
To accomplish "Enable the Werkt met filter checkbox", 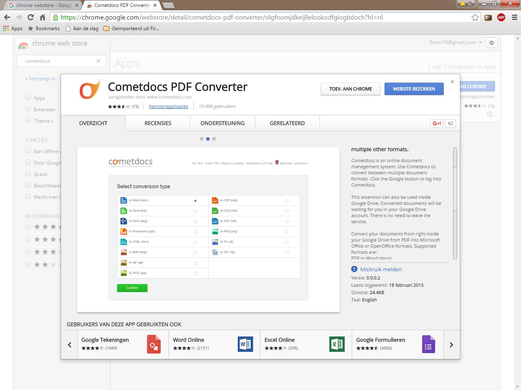I will 28,196.
